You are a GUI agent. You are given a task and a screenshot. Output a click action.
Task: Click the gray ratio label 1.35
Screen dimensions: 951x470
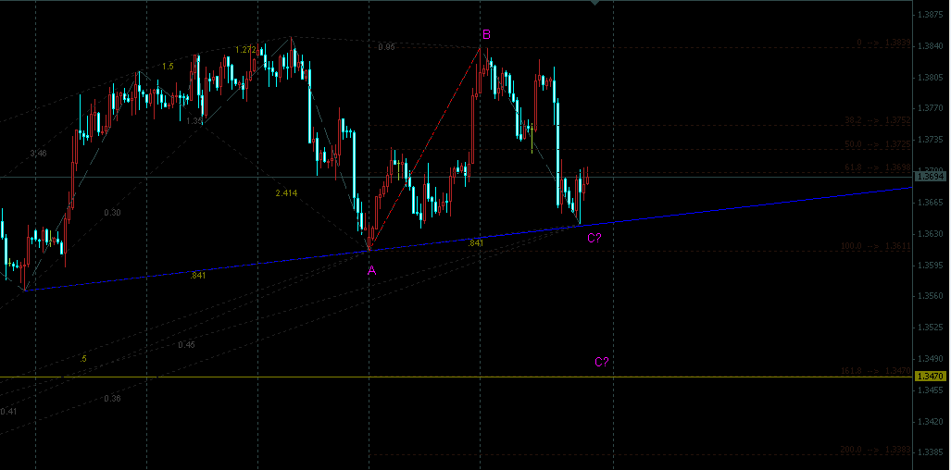point(194,121)
